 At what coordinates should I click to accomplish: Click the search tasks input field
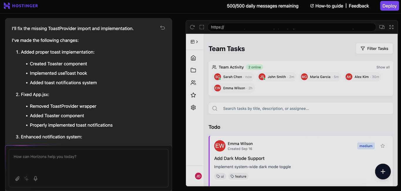coord(300,108)
